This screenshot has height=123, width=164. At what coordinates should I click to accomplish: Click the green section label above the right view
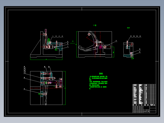coord(128,28)
